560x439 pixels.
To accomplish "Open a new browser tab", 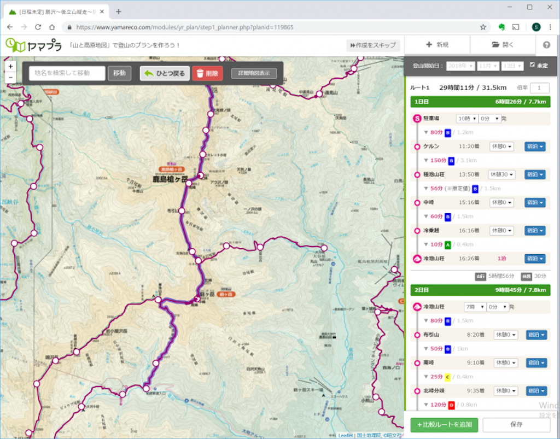I will tap(119, 11).
